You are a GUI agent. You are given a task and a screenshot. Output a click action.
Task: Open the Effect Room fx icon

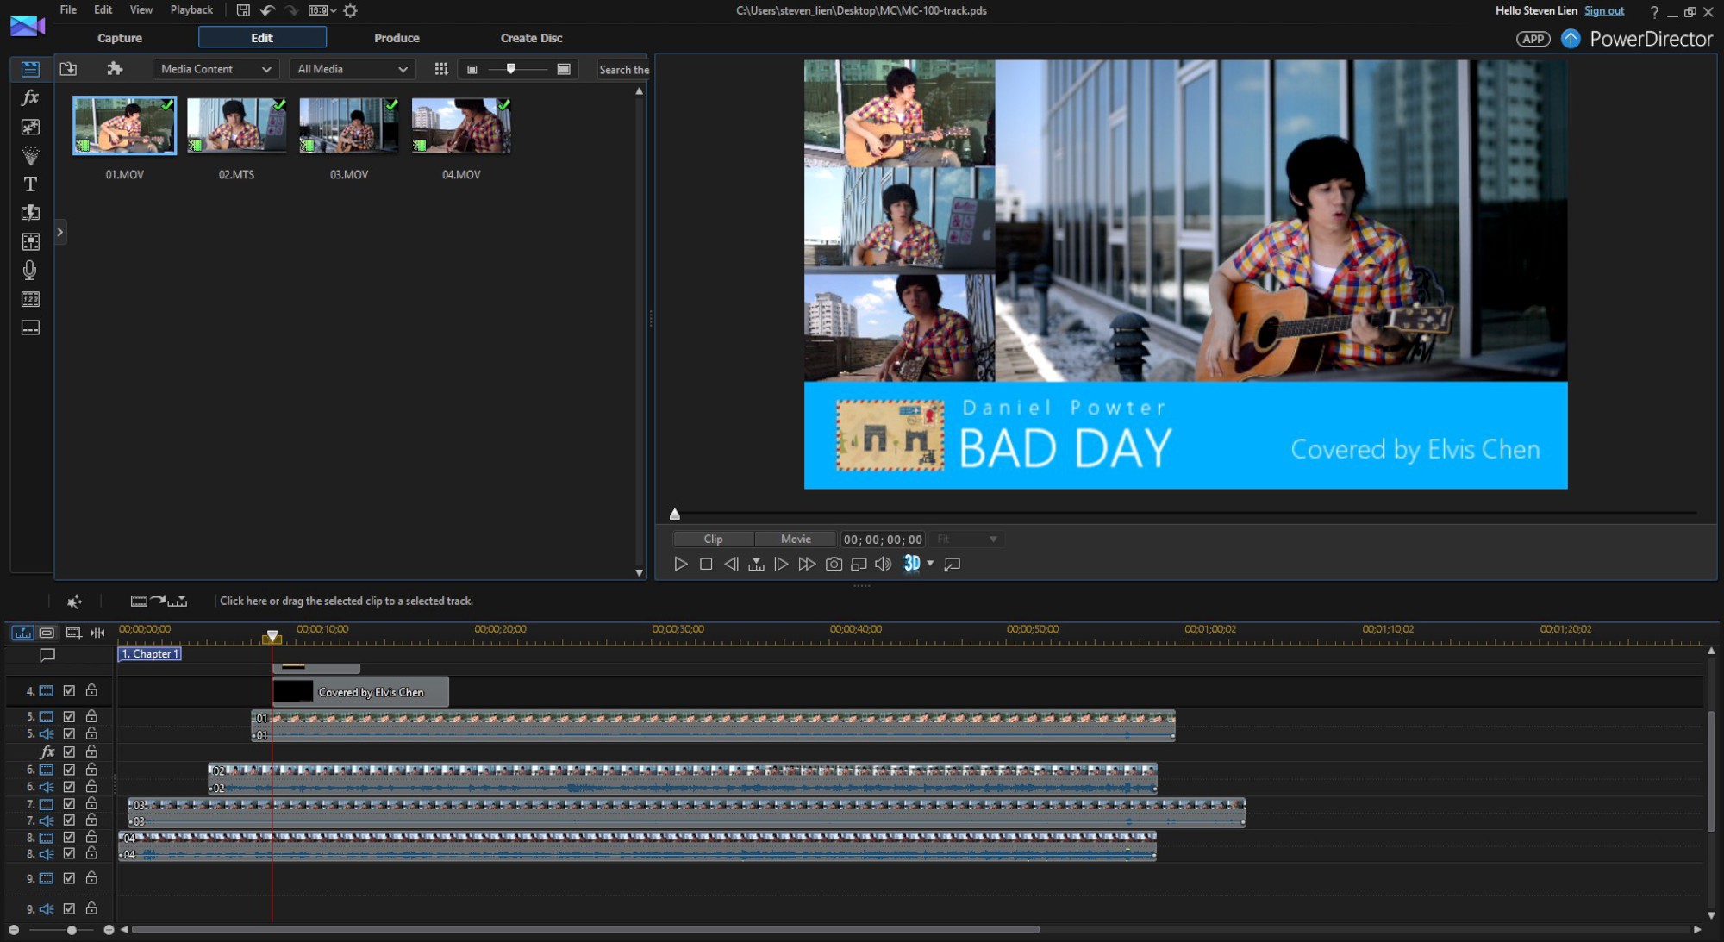click(x=30, y=97)
